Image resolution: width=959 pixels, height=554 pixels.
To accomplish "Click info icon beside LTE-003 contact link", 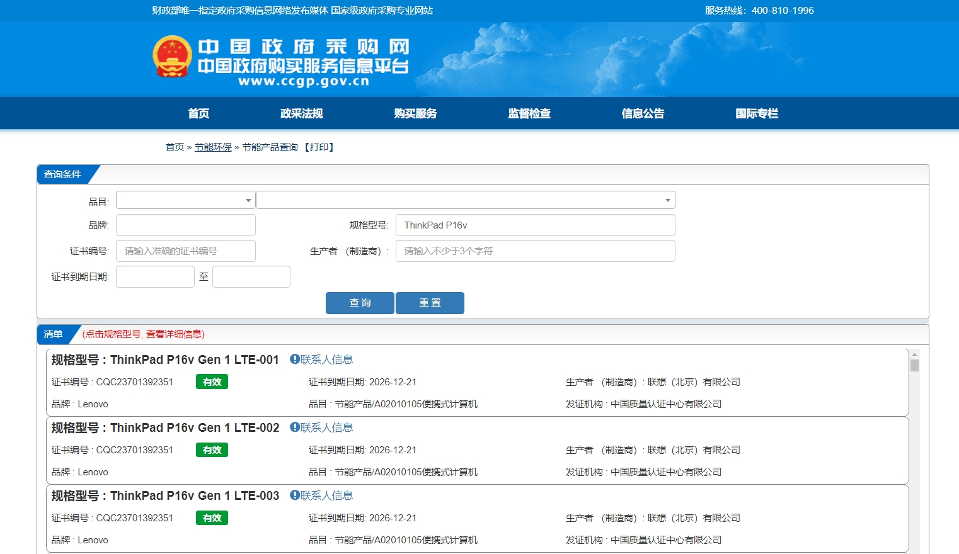I will (294, 495).
